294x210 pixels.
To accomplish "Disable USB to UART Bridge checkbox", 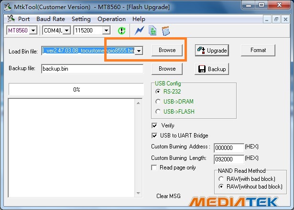I will 154,136.
